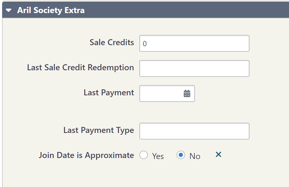Click the Last Payment label text
The image size is (289, 187).
tap(109, 93)
